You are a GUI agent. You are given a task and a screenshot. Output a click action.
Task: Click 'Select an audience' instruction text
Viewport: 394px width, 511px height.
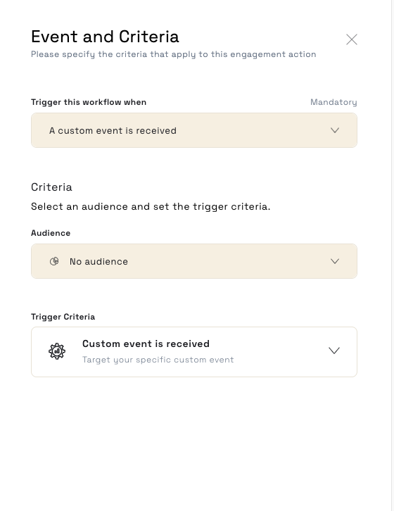coord(151,207)
